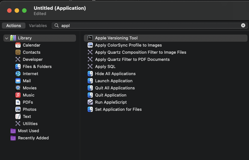Image resolution: width=249 pixels, height=160 pixels.
Task: Click the Set Application for Files icon
Action: coord(90,109)
